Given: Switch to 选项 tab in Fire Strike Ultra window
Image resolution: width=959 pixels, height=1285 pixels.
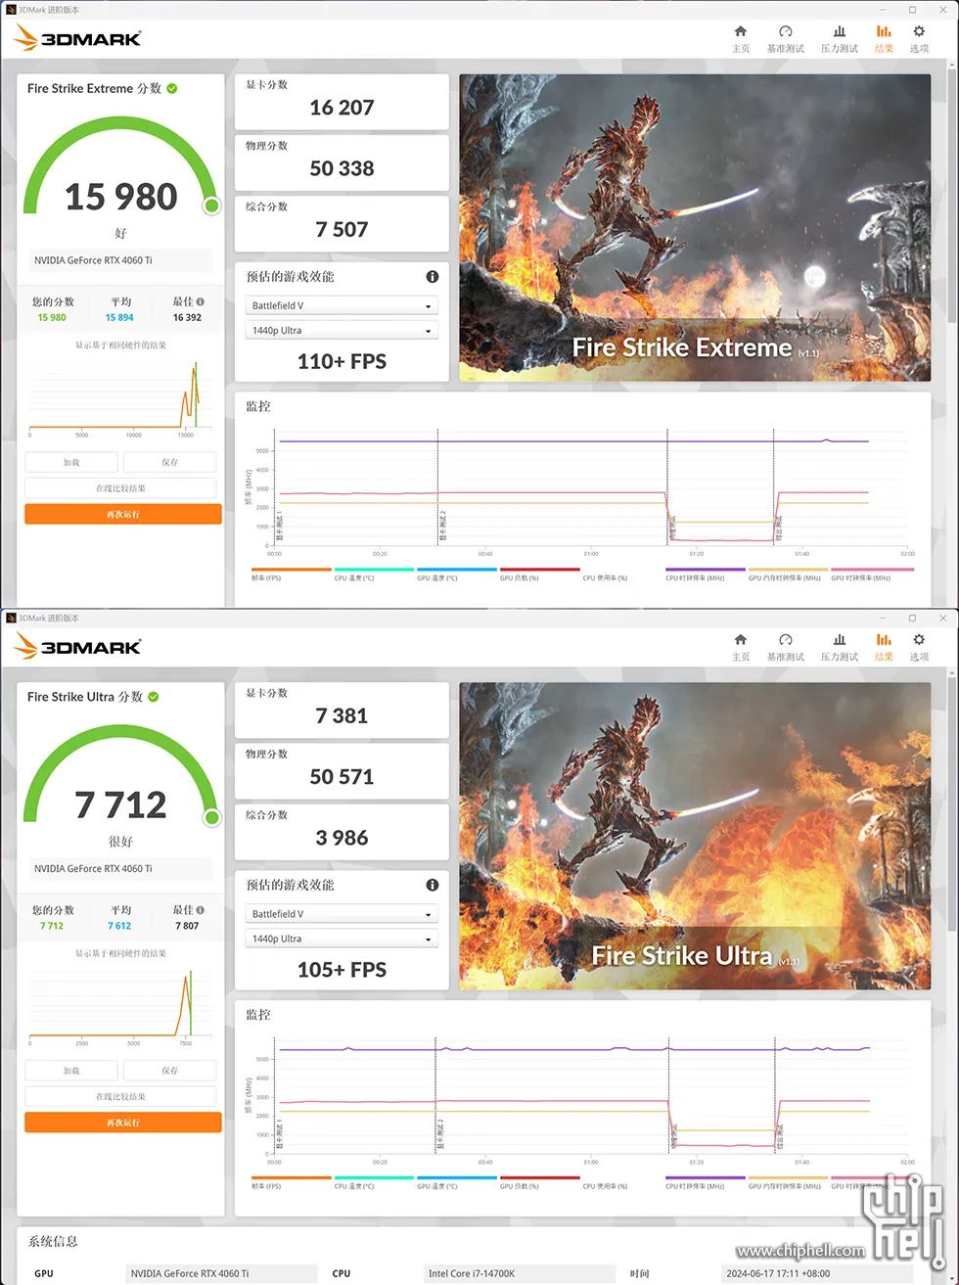Looking at the screenshot, I should 919,647.
